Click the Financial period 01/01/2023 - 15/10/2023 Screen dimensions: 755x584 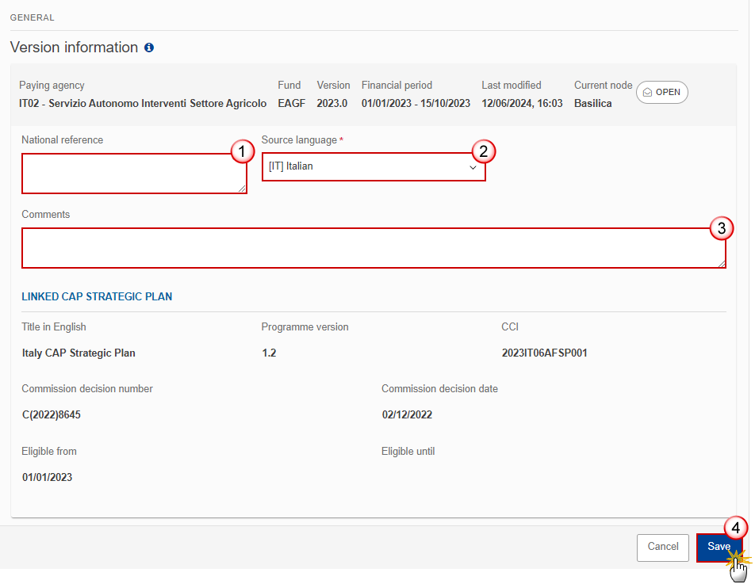[416, 104]
